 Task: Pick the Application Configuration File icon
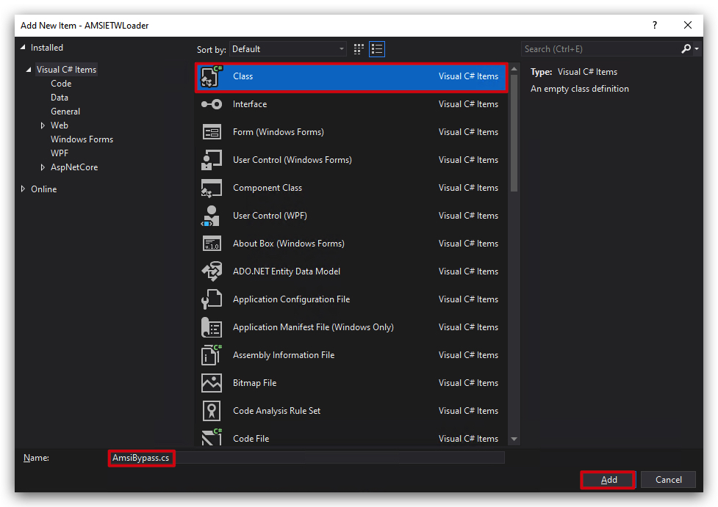point(212,299)
